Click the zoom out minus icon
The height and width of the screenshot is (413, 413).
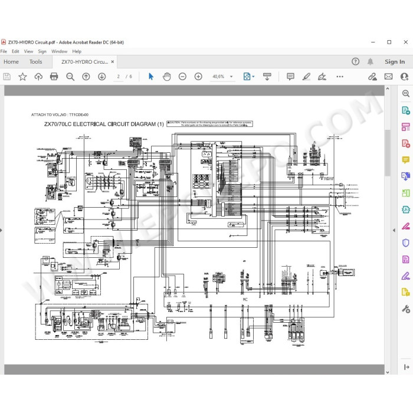pyautogui.click(x=182, y=77)
